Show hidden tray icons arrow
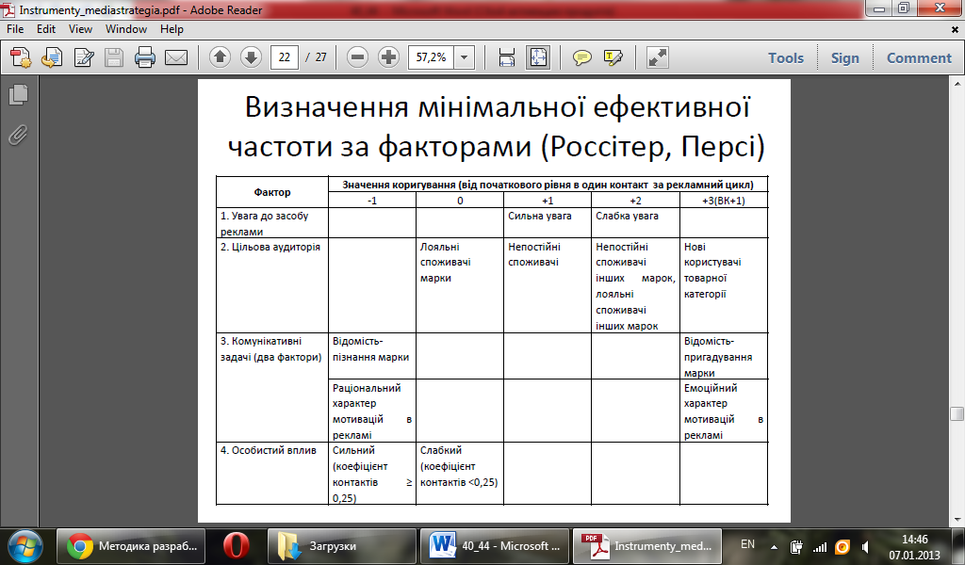This screenshot has height=565, width=965. [x=774, y=546]
